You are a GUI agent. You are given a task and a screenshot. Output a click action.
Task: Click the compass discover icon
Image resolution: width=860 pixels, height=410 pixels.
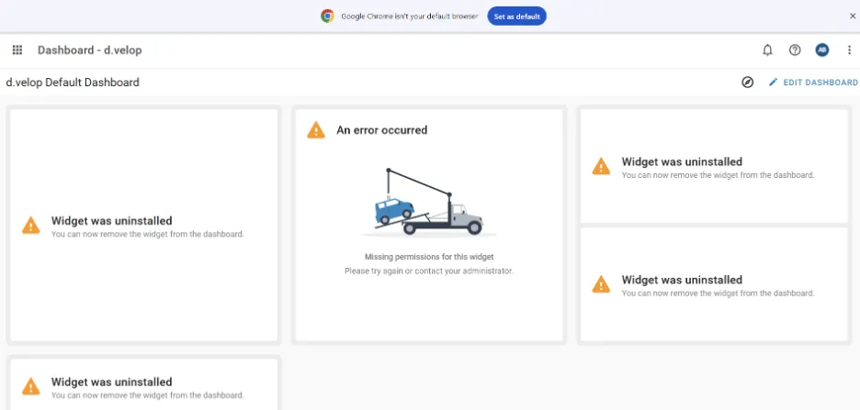pyautogui.click(x=748, y=83)
